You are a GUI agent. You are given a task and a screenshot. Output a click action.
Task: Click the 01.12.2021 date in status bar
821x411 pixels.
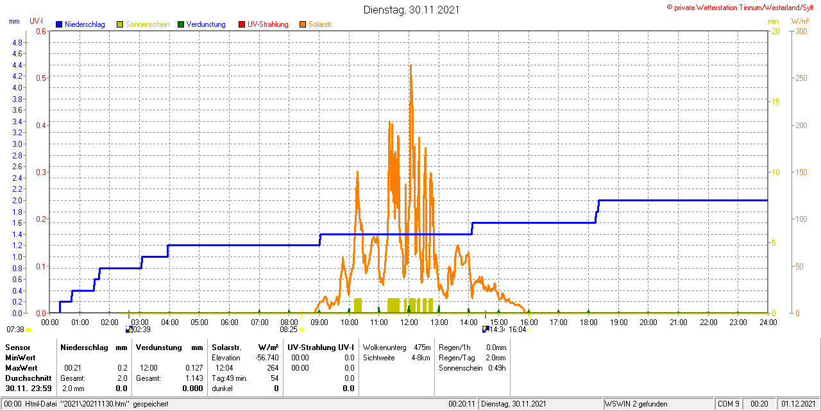pos(798,404)
